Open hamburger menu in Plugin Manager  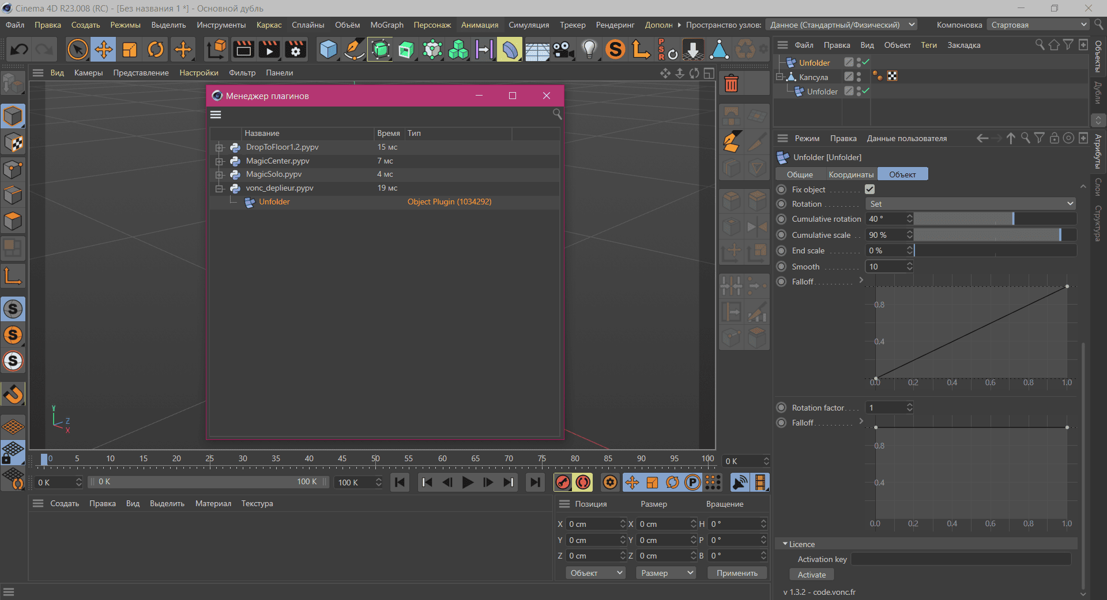click(x=216, y=115)
